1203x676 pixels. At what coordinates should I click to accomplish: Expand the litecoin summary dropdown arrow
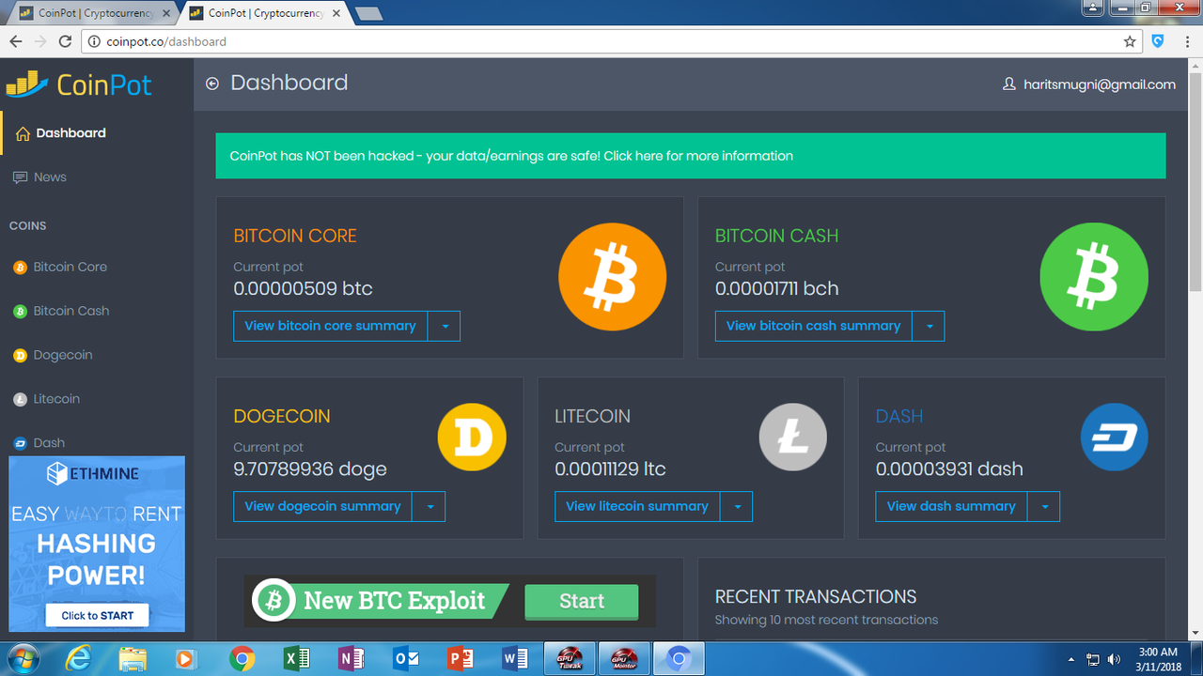(x=737, y=506)
